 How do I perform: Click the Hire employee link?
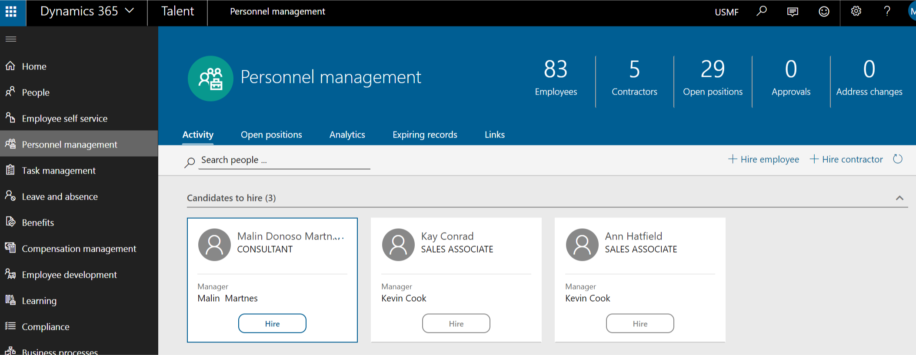pos(764,159)
